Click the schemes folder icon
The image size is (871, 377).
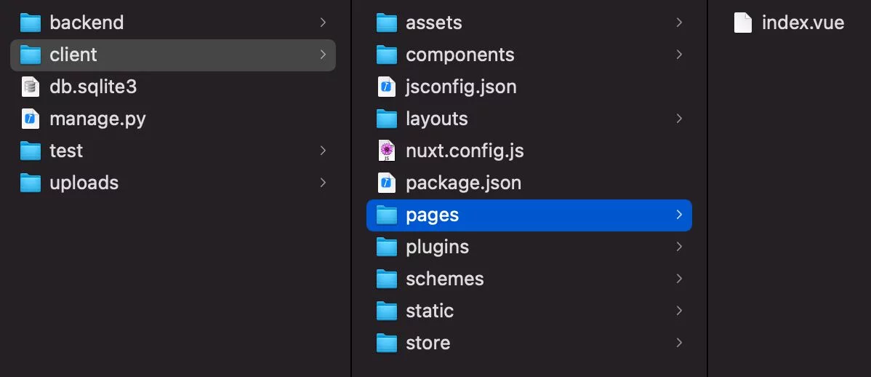point(387,279)
